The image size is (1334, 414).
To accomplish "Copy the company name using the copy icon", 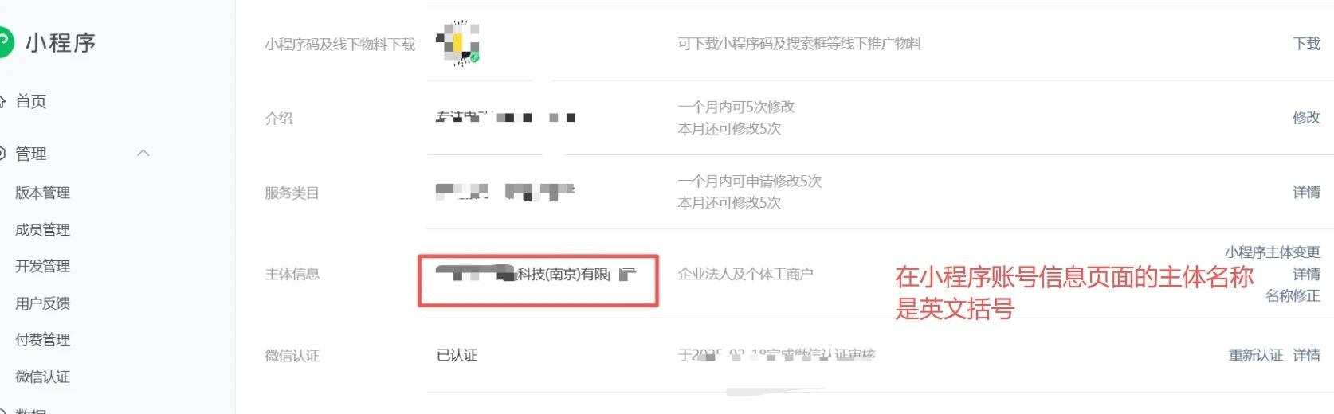I will (x=628, y=274).
